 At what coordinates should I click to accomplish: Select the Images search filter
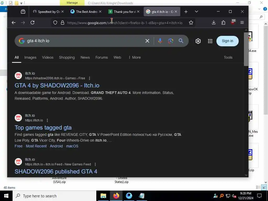[30, 57]
